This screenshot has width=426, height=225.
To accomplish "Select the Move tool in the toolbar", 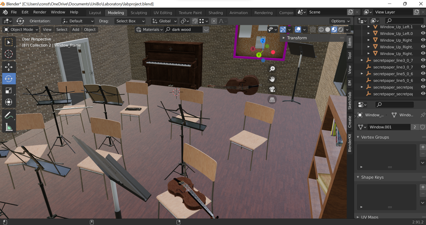I will click(9, 67).
